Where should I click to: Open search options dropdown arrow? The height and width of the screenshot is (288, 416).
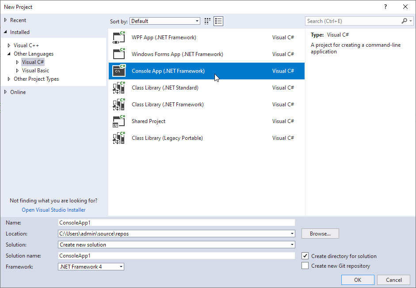point(411,21)
